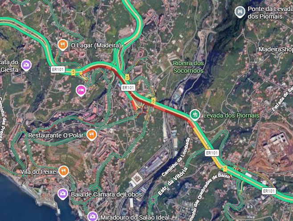Open the Ponte da Levada dos Piornais bridge pin
Viewport: 293px width, 221px height.
coord(240,12)
